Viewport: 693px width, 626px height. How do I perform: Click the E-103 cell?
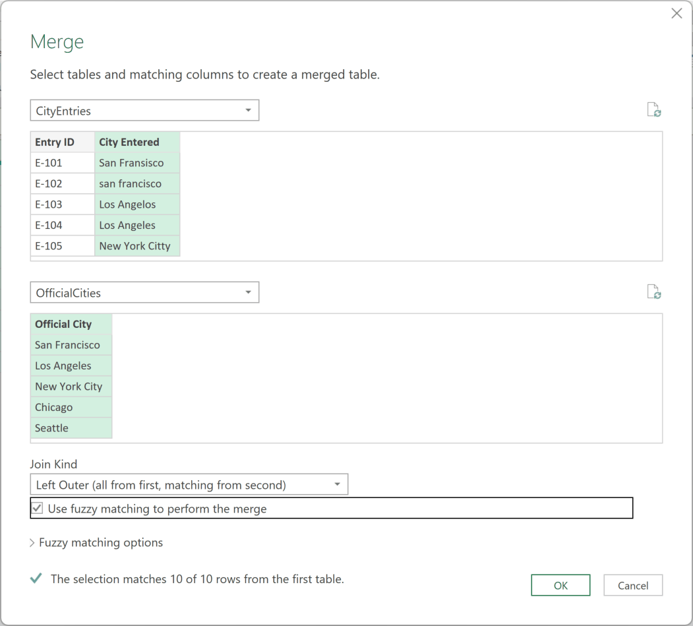click(63, 204)
